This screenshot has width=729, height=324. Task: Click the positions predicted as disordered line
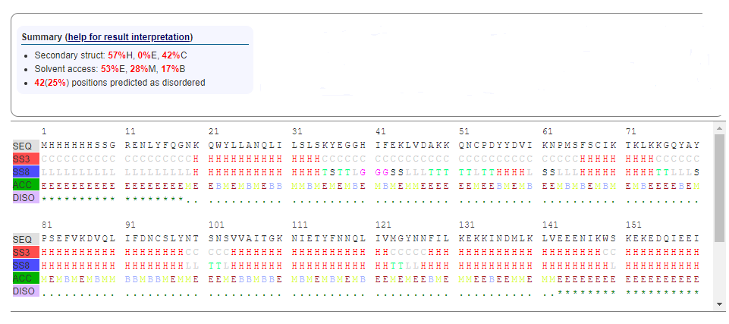click(x=119, y=82)
